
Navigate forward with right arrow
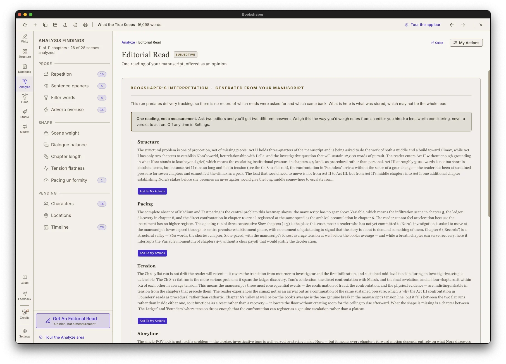click(463, 25)
